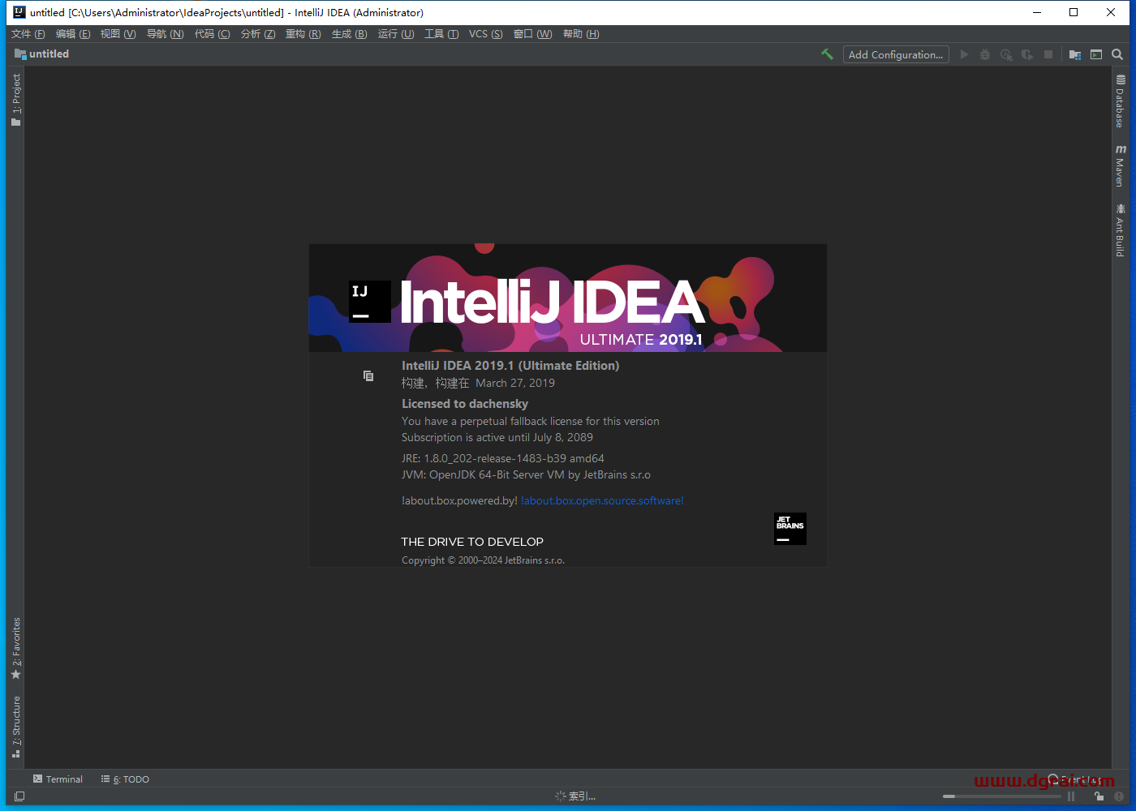Image resolution: width=1136 pixels, height=811 pixels.
Task: Open the 运行 (U) menu
Action: [x=396, y=33]
